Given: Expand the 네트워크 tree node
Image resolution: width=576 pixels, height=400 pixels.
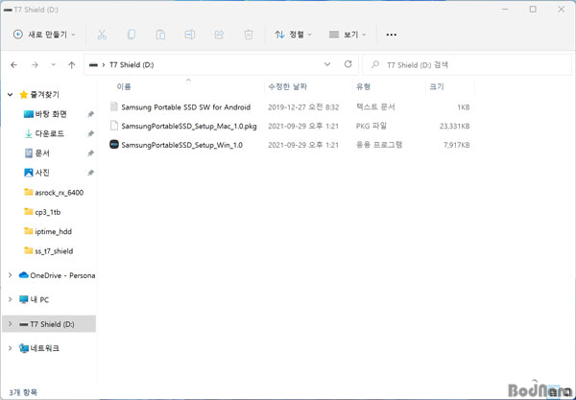Looking at the screenshot, I should 11,348.
